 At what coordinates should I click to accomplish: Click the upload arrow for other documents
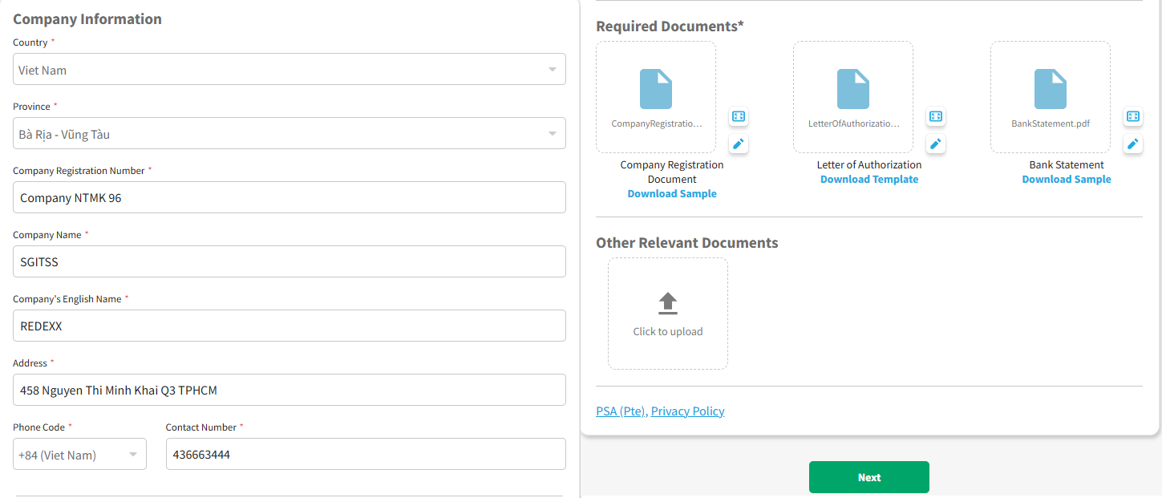667,303
